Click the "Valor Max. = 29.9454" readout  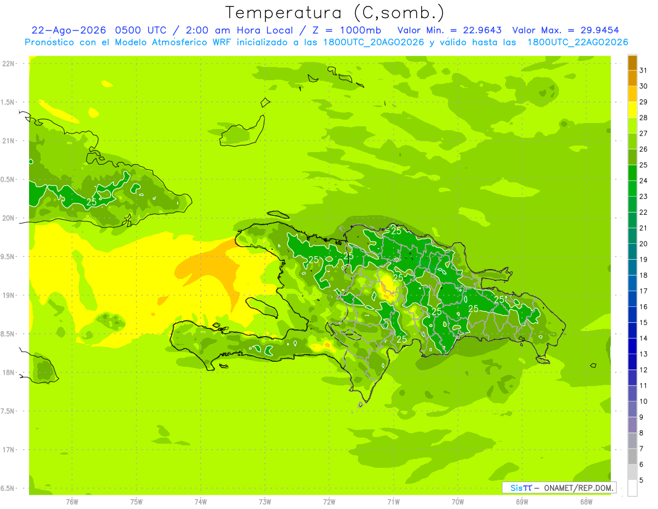[566, 30]
